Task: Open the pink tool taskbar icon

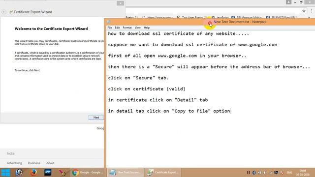Action: coord(62,173)
